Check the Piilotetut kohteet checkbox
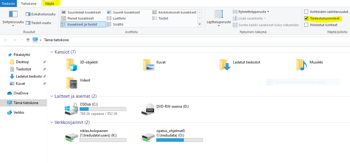 pos(306,25)
